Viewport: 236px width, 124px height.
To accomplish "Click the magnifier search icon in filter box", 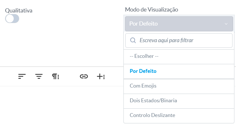I will 133,40.
